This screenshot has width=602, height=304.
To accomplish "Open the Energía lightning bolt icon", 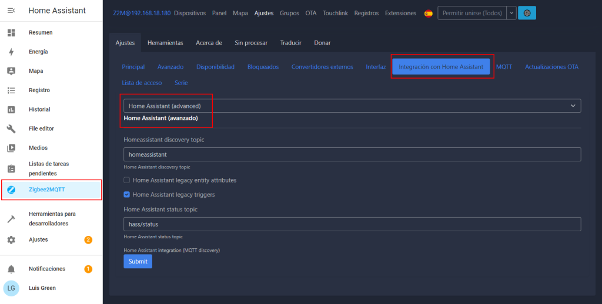I will point(11,52).
